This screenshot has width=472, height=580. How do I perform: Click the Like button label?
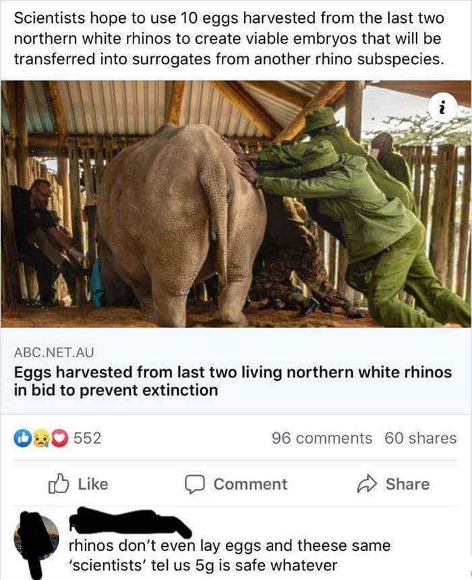click(93, 484)
